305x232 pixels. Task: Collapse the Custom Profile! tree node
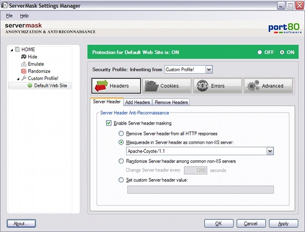pyautogui.click(x=18, y=79)
